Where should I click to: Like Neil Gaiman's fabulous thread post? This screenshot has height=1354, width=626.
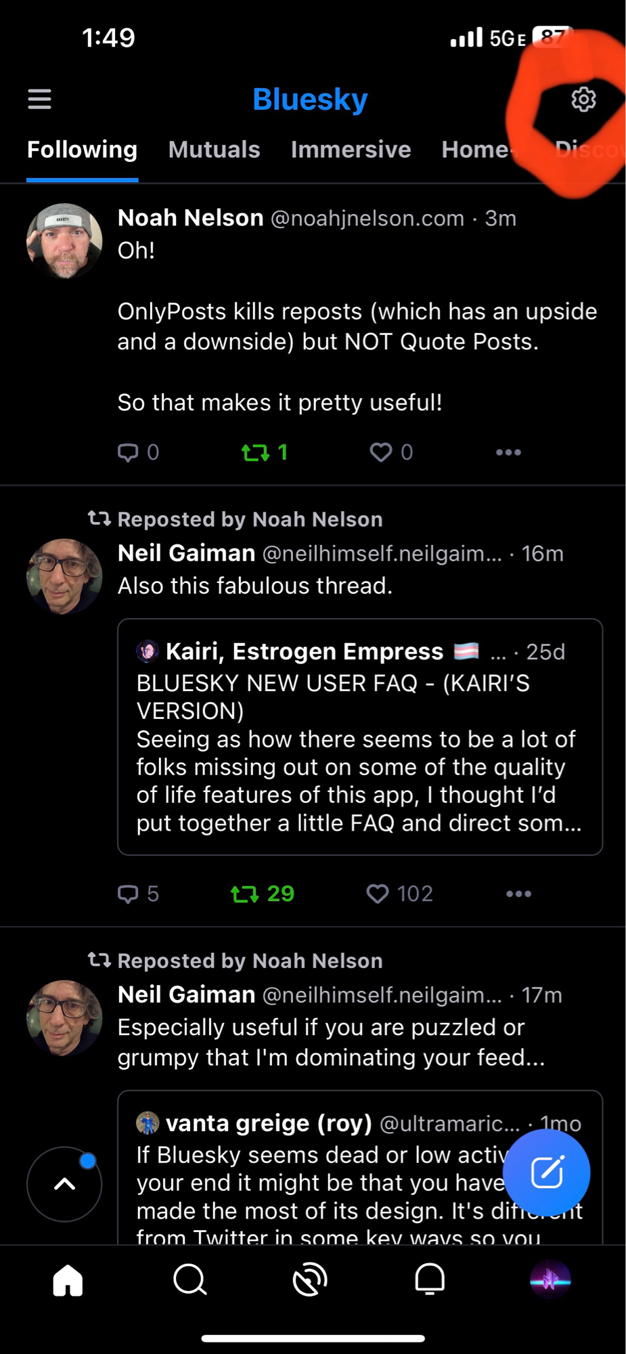pos(378,894)
